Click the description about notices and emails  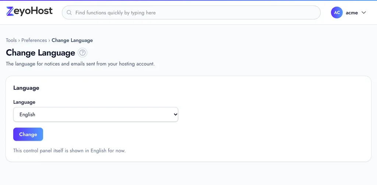[x=80, y=64]
